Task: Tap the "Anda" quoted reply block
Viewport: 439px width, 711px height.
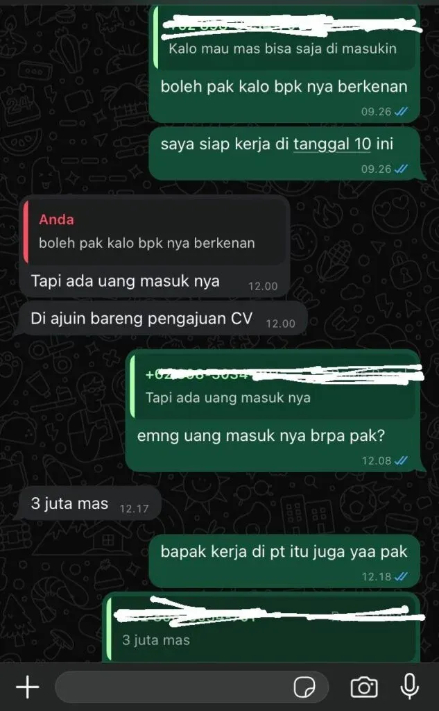Action: coord(155,232)
